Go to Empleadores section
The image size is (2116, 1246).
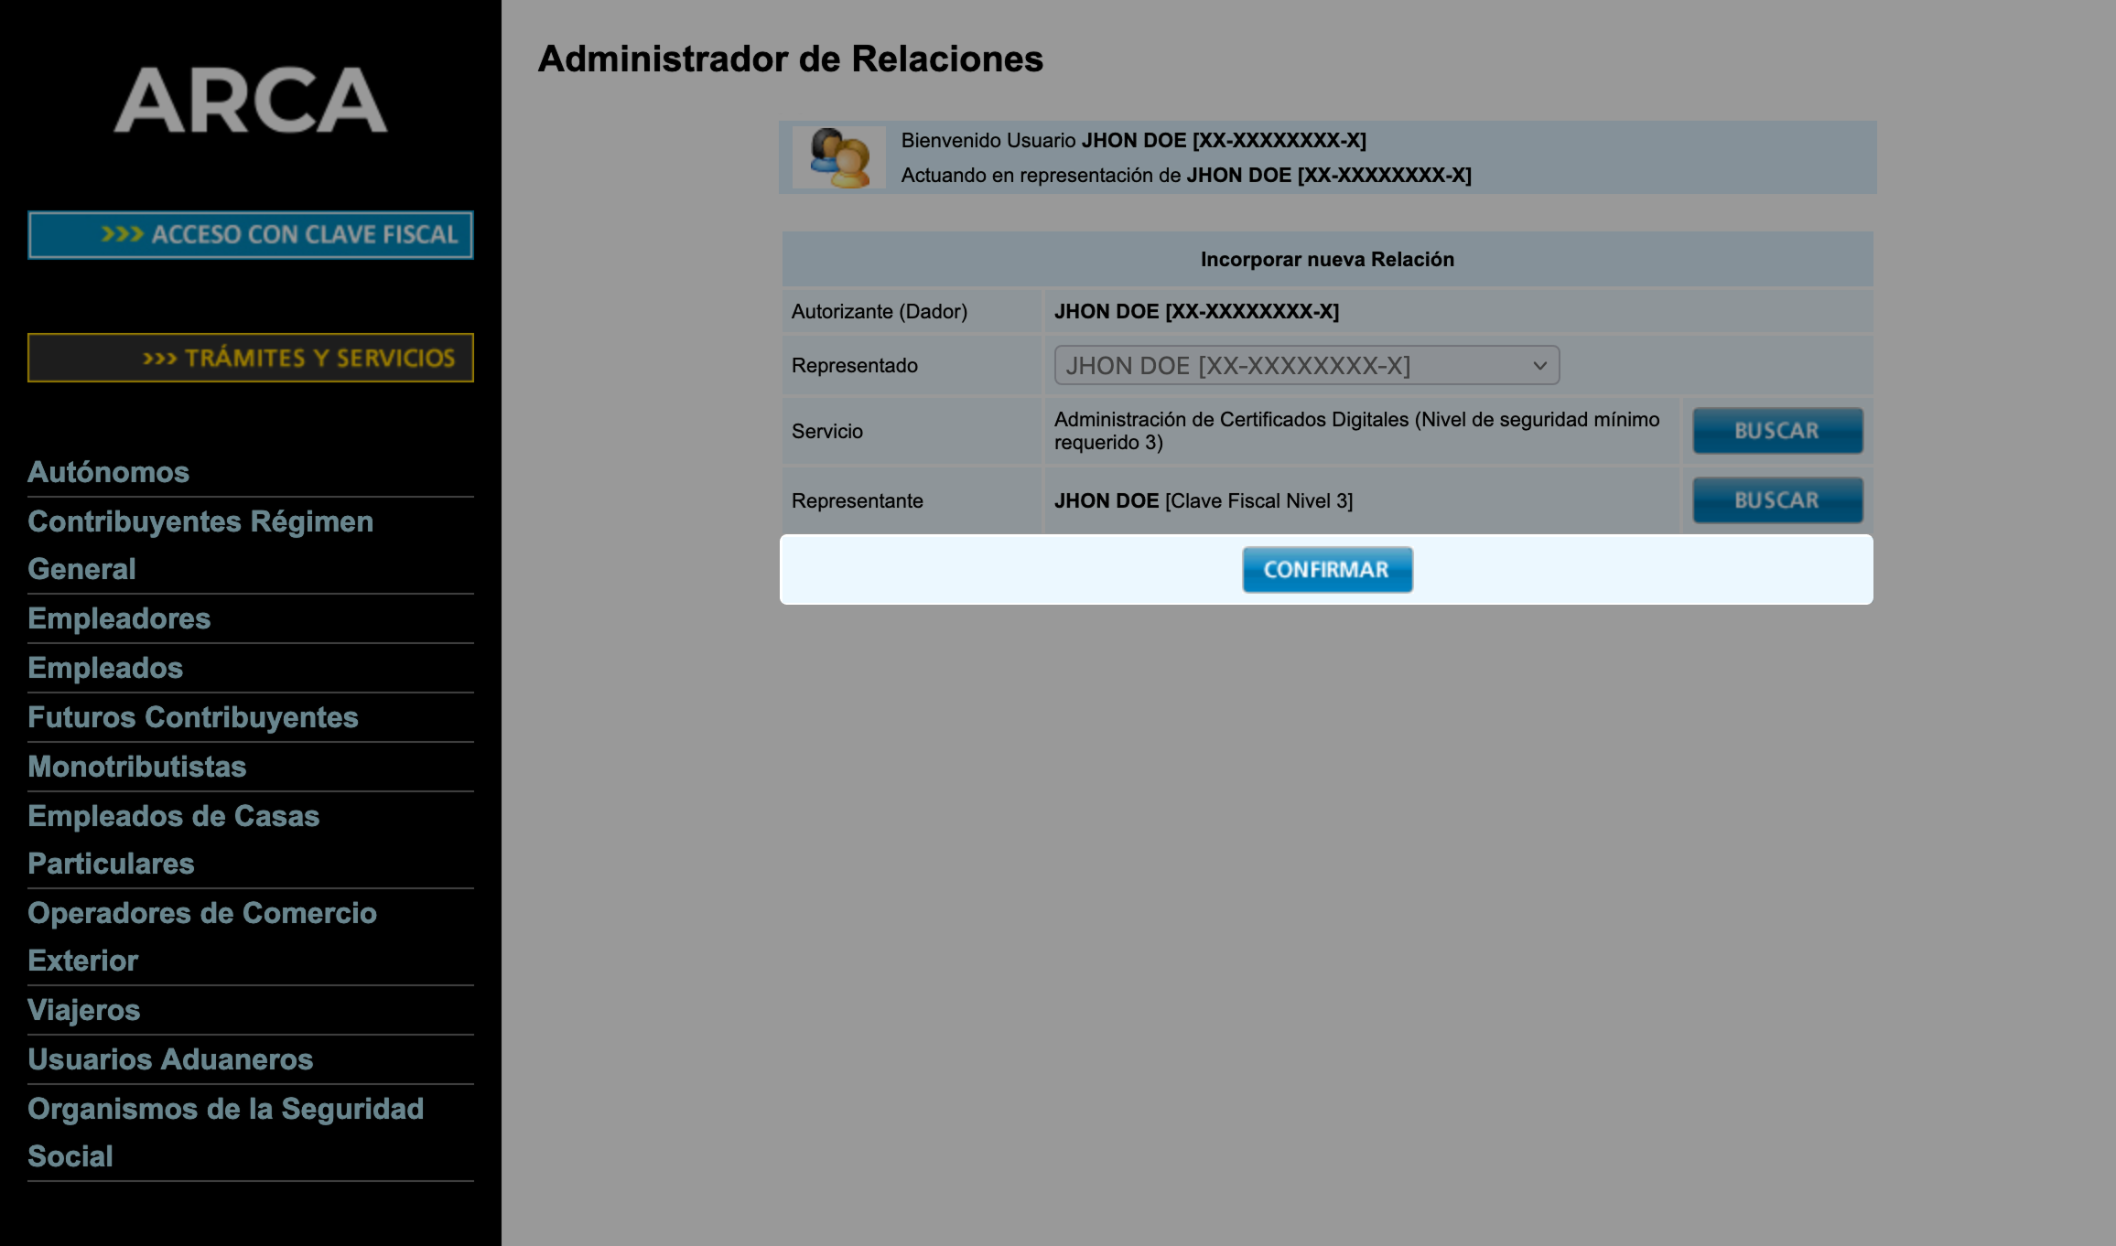pos(119,618)
